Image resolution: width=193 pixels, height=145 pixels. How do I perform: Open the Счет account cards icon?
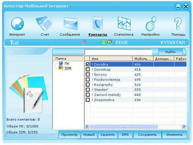44,24
